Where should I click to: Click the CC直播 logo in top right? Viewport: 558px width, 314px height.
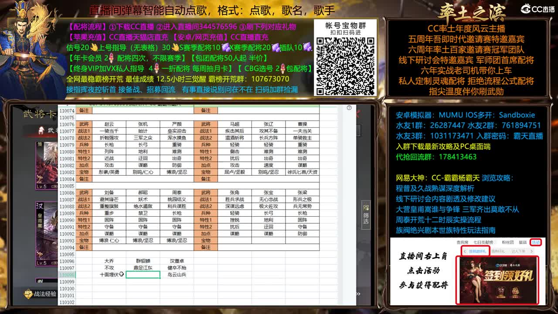[x=538, y=9]
